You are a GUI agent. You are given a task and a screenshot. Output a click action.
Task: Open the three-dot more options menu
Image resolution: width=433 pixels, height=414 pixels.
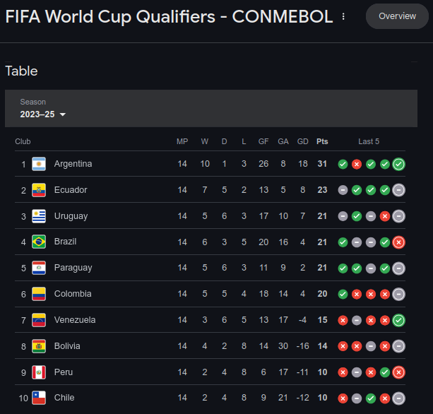[343, 16]
